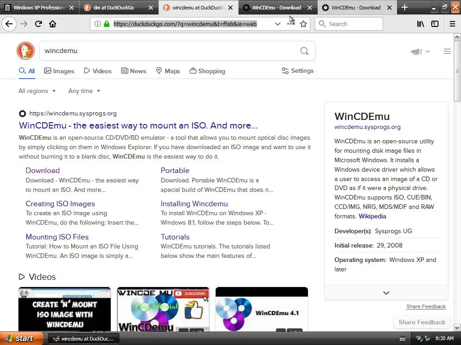The height and width of the screenshot is (345, 461).
Task: Open the WinCDEmu 4.1 video thumbnail
Action: pos(262,309)
